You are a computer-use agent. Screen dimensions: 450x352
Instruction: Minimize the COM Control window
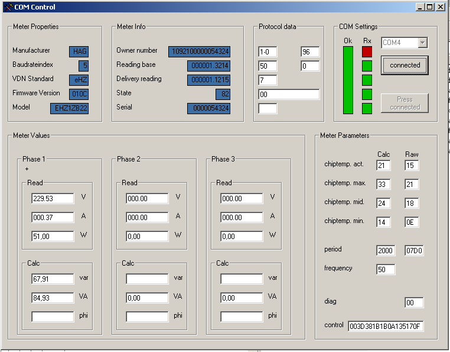pyautogui.click(x=420, y=7)
